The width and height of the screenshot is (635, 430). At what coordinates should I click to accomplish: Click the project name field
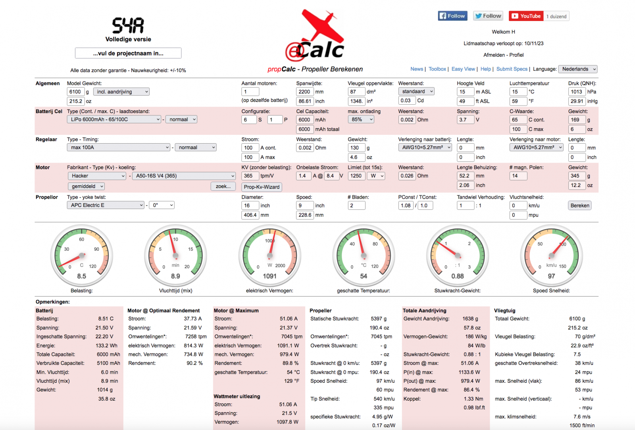click(x=128, y=53)
